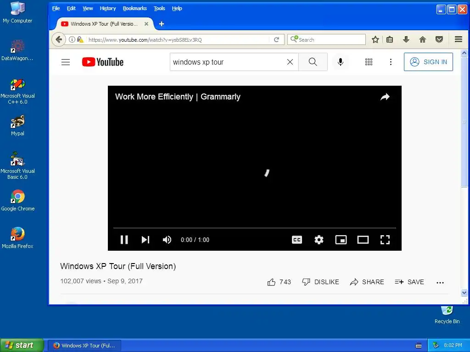The height and width of the screenshot is (352, 470).
Task: Click the page scrollbar down arrow
Action: pos(464,292)
